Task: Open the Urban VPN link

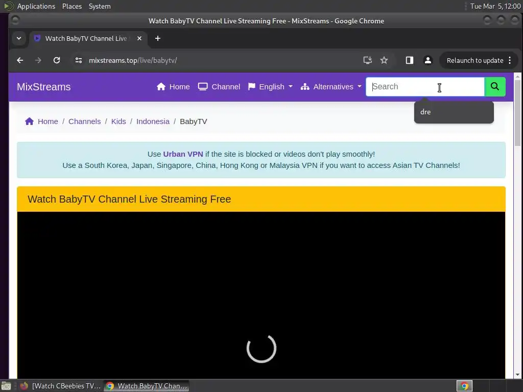Action: (183, 154)
